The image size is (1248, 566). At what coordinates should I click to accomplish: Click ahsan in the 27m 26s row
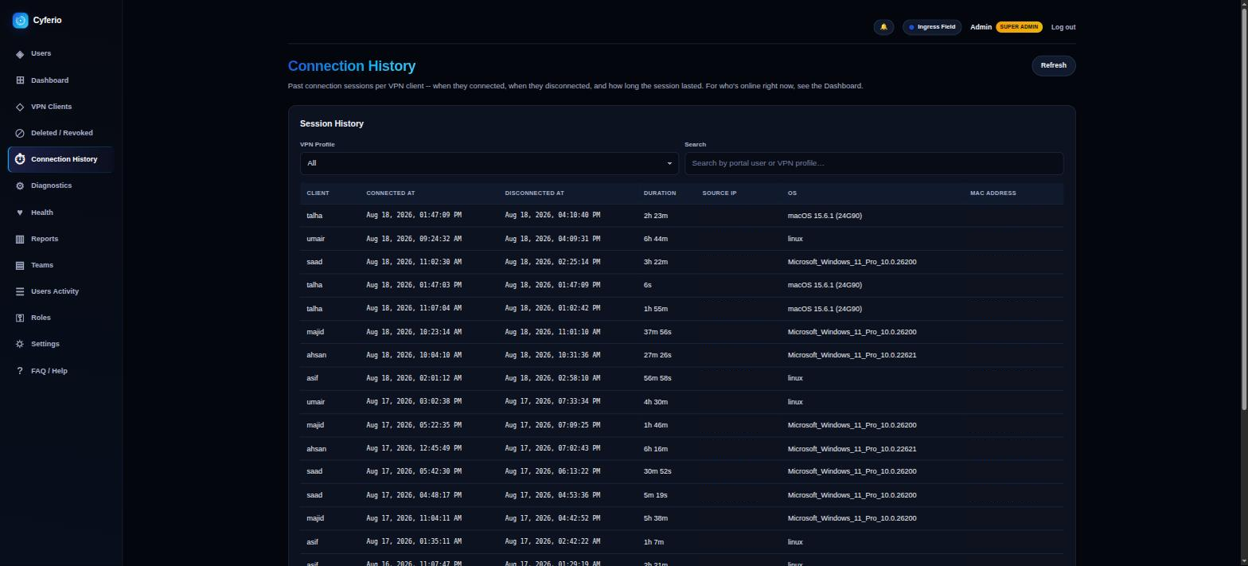[x=316, y=355]
